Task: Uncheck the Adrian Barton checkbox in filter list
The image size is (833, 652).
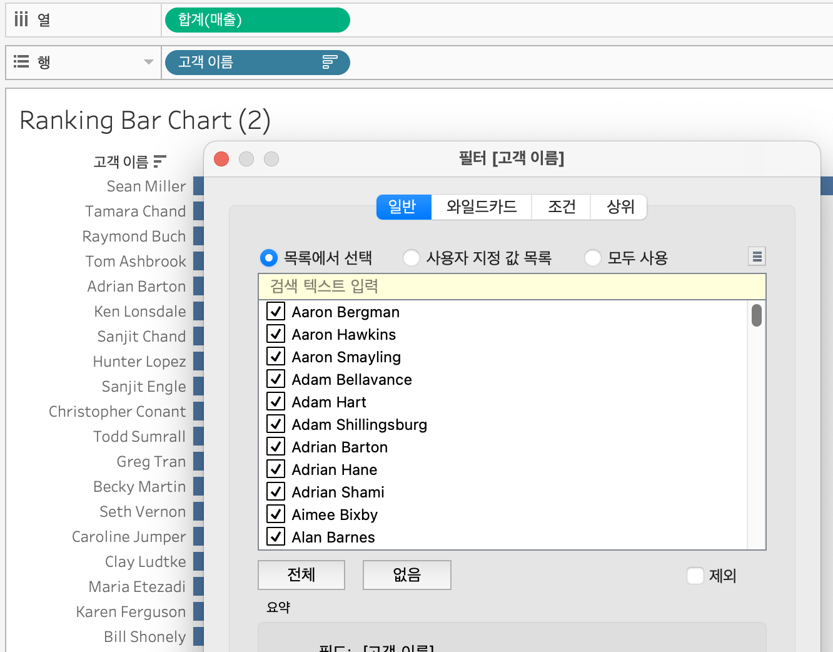Action: [x=276, y=446]
